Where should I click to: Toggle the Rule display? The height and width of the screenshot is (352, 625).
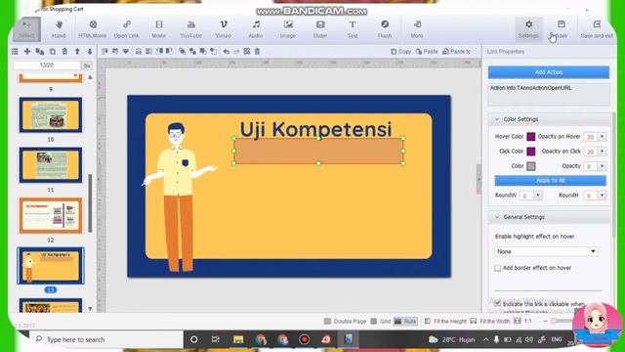click(x=405, y=322)
